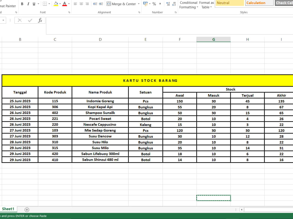Cancel the formula entry

tap(20, 20)
